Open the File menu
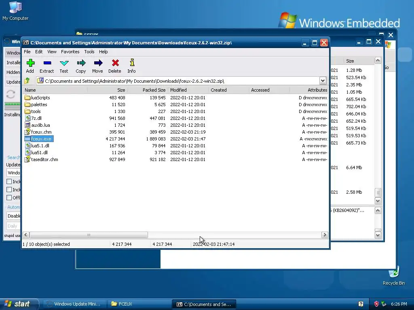This screenshot has width=414, height=310. pyautogui.click(x=27, y=52)
